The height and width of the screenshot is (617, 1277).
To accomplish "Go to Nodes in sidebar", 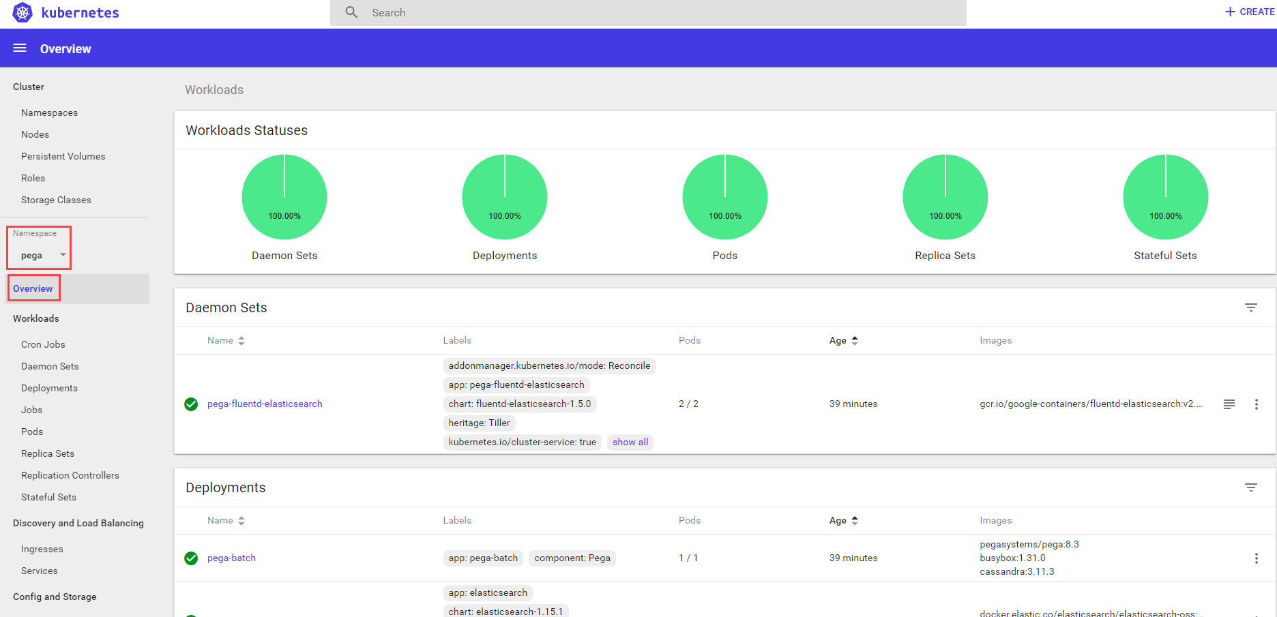I will coord(35,134).
